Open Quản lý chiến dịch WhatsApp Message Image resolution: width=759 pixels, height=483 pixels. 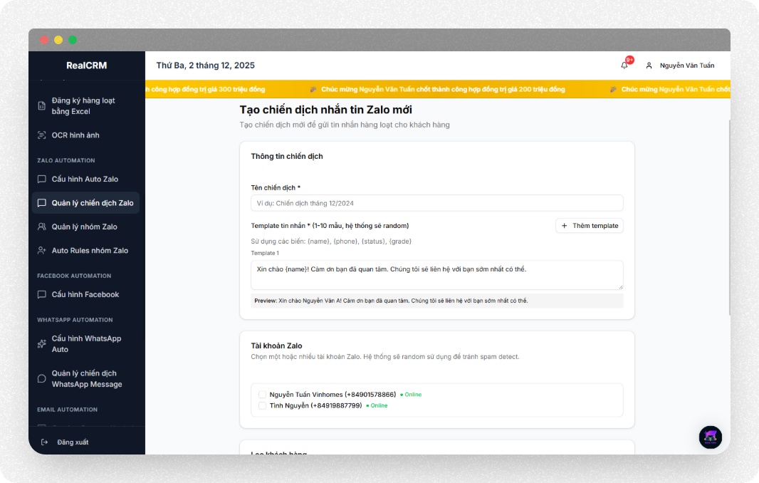(85, 379)
